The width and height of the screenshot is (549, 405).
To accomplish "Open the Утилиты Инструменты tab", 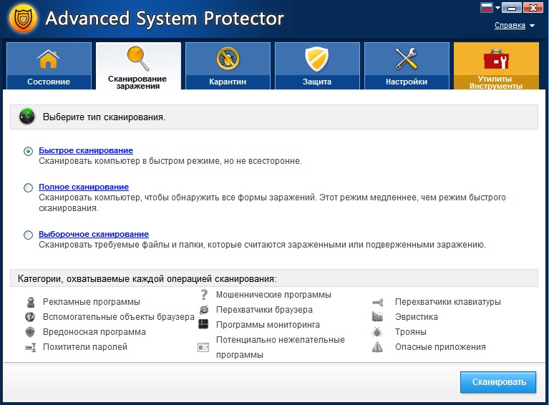I will pos(496,66).
